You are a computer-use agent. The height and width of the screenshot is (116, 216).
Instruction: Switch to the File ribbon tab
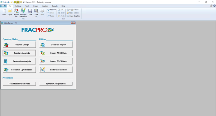10,6
